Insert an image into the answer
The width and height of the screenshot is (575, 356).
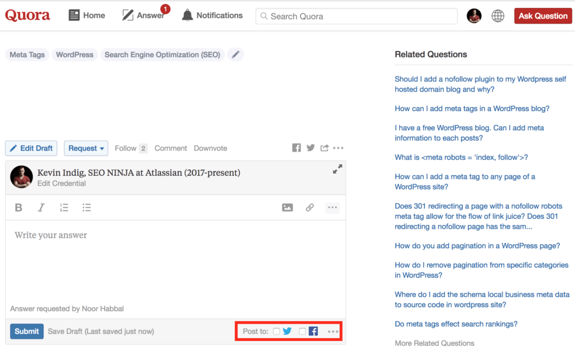[x=287, y=208]
